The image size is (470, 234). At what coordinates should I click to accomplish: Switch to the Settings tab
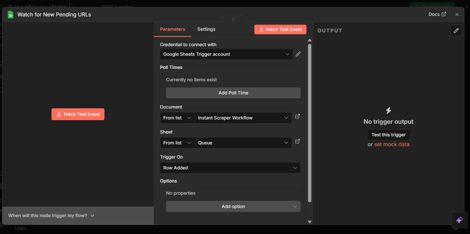pyautogui.click(x=206, y=29)
